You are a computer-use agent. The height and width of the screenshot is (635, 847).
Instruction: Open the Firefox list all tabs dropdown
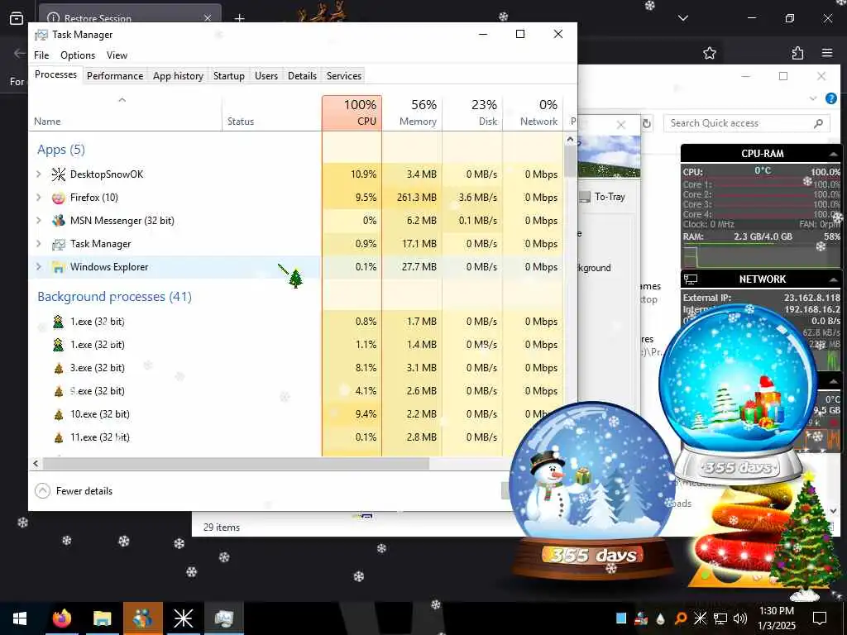[682, 18]
